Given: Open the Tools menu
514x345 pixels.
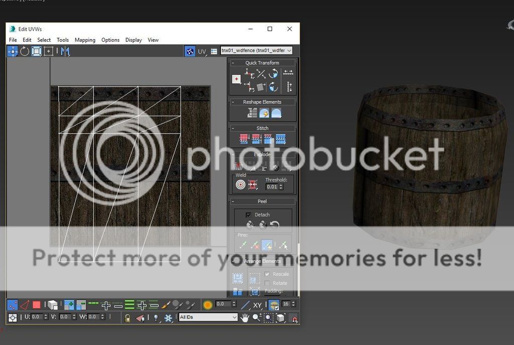Looking at the screenshot, I should point(63,40).
